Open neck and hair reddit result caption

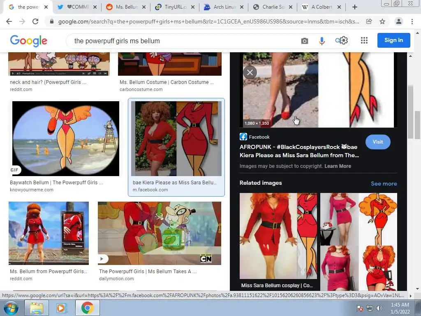(x=48, y=82)
